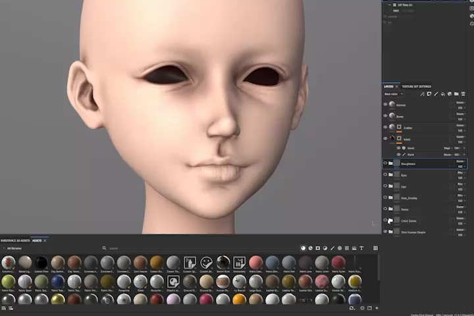
Task: Open the Base color channel dropdown
Action: (x=394, y=94)
